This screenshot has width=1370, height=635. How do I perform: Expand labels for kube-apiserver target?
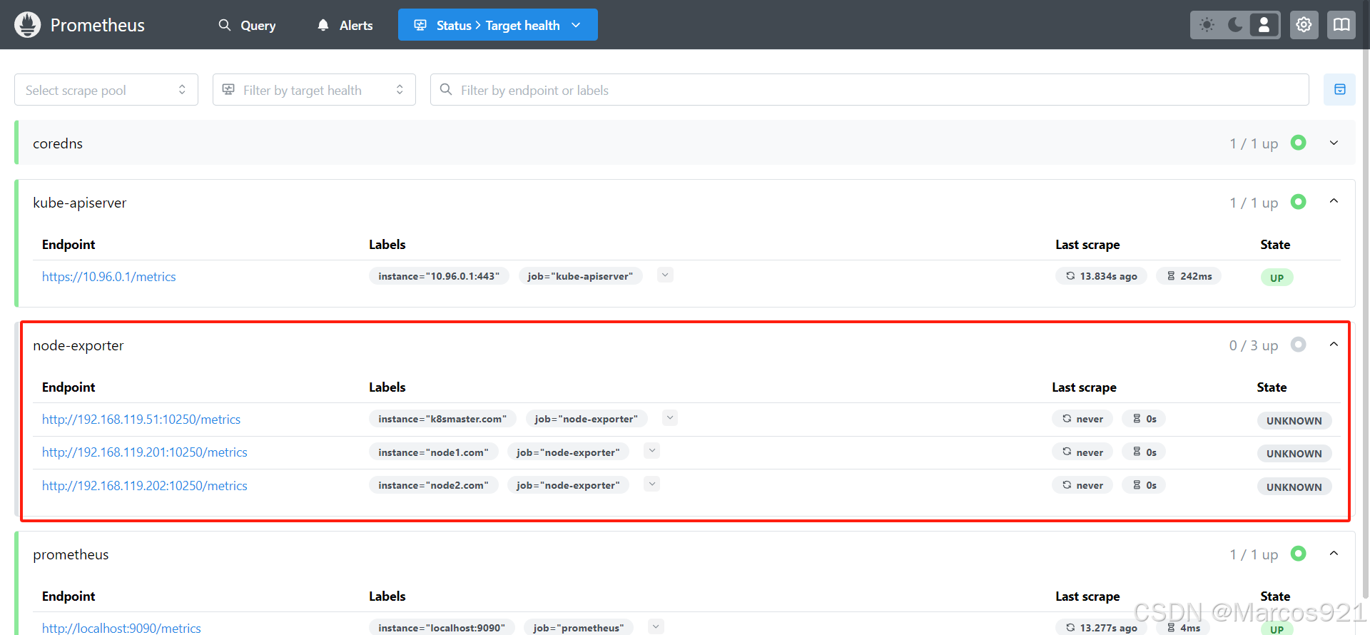click(x=665, y=275)
